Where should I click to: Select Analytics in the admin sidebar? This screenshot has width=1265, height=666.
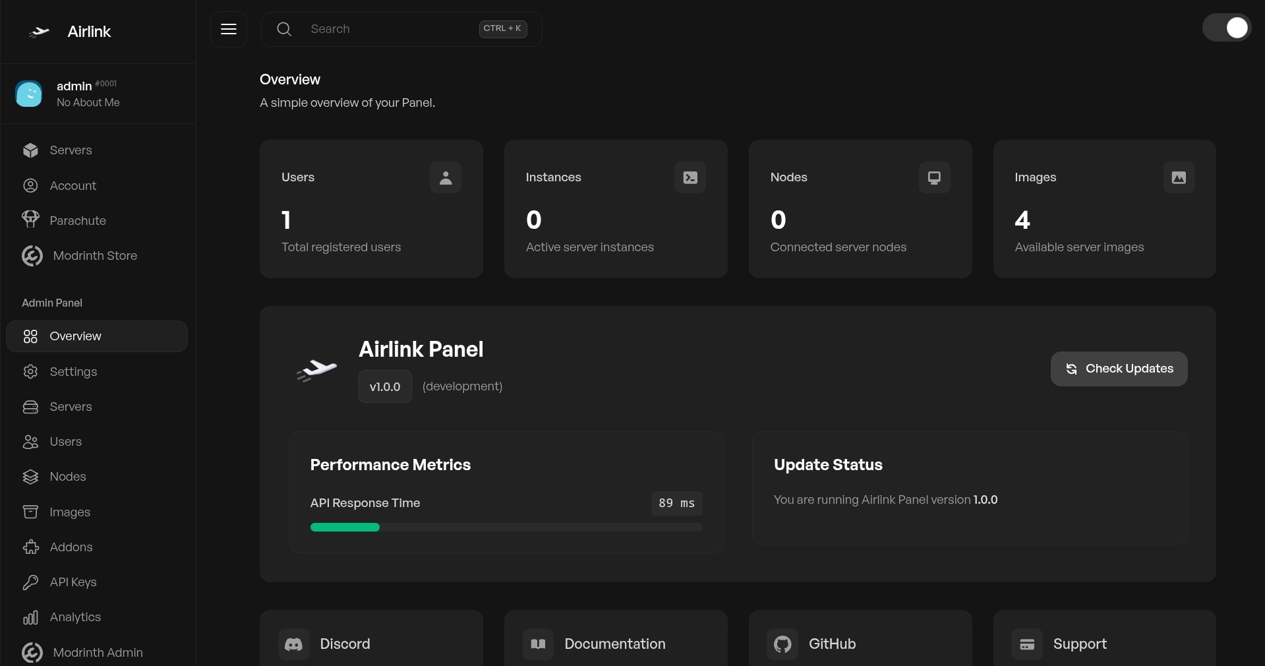75,617
